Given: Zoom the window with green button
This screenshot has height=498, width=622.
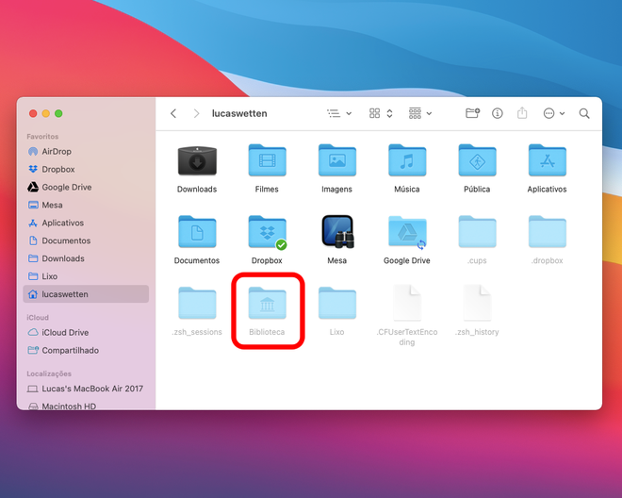Looking at the screenshot, I should [x=58, y=113].
